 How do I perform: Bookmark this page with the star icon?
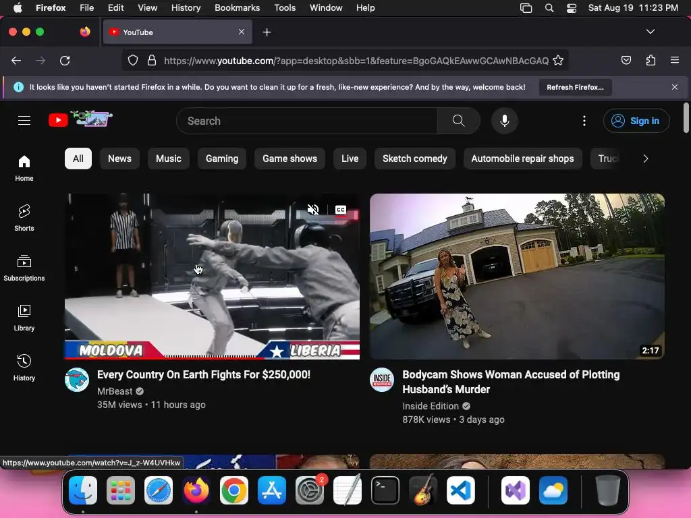pyautogui.click(x=558, y=60)
